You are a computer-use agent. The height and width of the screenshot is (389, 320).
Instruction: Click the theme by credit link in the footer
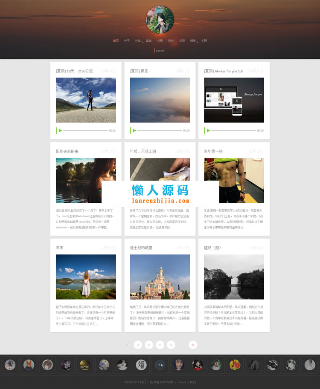click(186, 382)
